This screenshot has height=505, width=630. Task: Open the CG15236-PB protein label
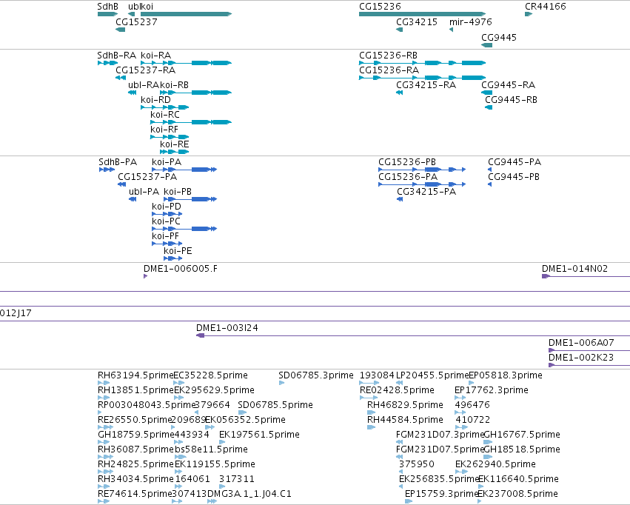point(407,162)
